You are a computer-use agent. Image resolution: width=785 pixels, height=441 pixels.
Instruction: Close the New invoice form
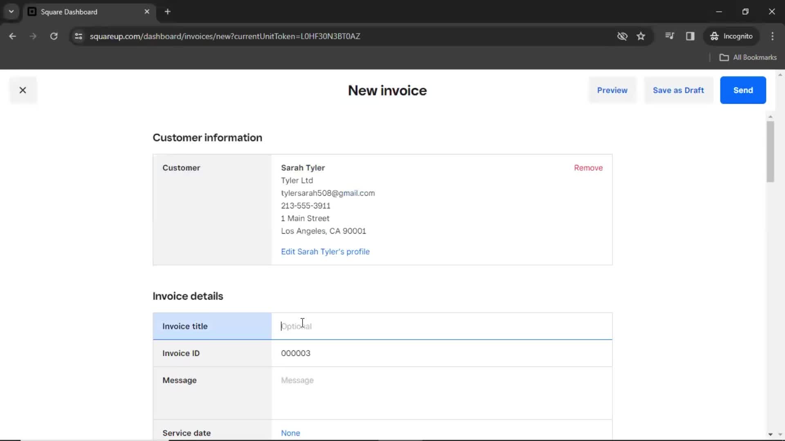coord(23,90)
